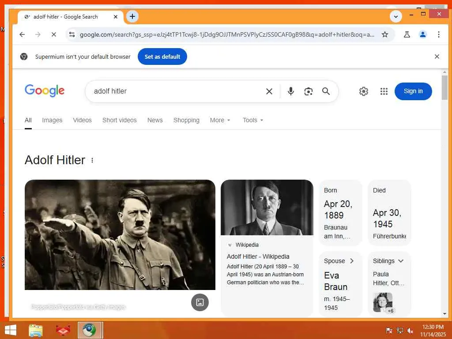Open the Chrome Labs flask icon
452x339 pixels.
407,34
